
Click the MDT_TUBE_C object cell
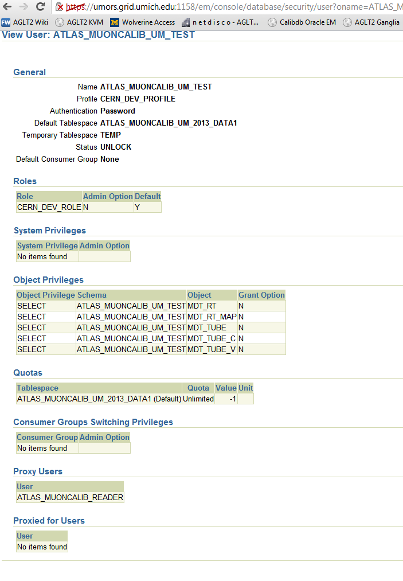pyautogui.click(x=212, y=338)
